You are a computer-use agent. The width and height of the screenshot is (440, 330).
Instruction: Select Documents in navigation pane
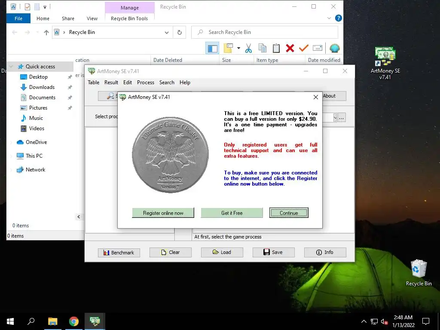[42, 98]
